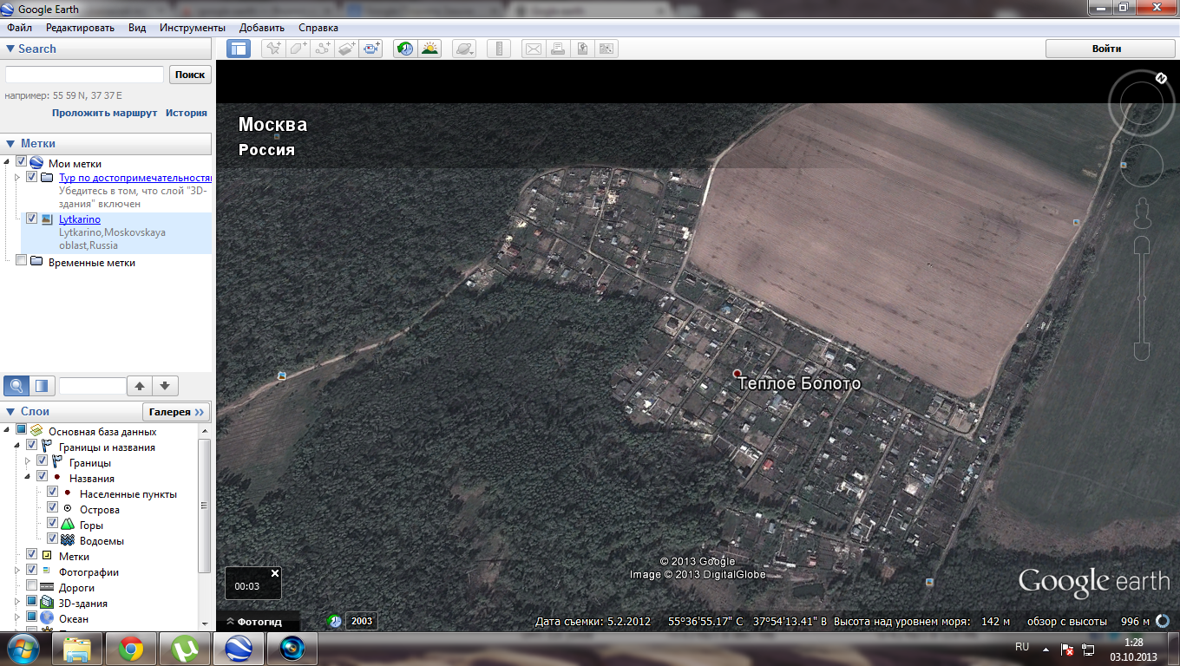Viewport: 1180px width, 666px height.
Task: Toggle the Острова layer checkbox
Action: click(52, 508)
